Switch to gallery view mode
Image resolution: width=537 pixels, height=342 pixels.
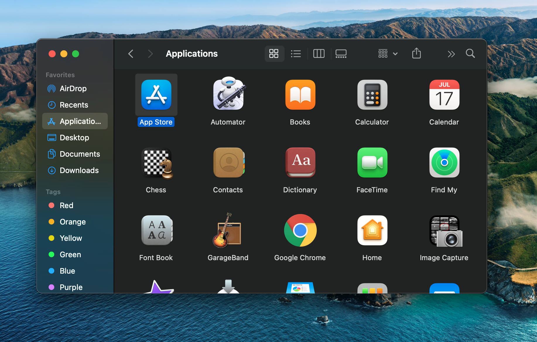click(x=341, y=53)
